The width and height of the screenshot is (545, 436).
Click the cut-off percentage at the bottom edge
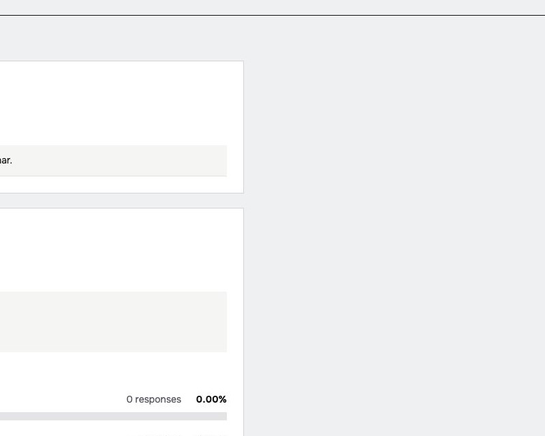(x=211, y=435)
